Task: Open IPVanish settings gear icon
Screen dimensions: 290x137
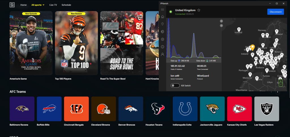Action: [163, 39]
